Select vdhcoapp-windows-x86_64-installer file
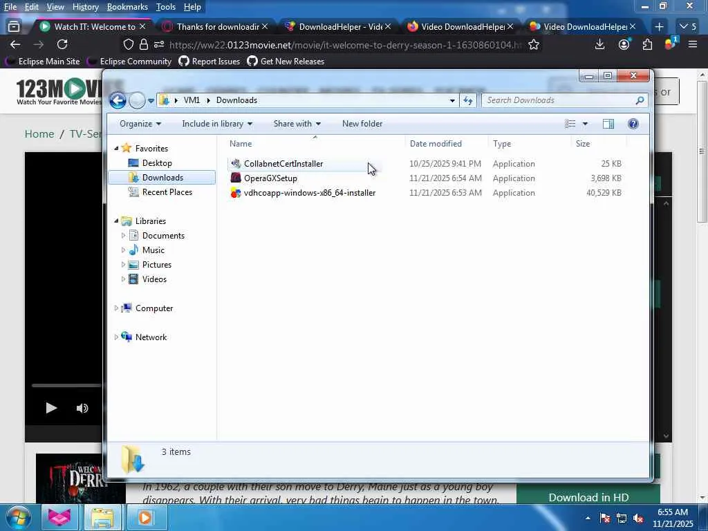708x531 pixels. click(x=309, y=193)
